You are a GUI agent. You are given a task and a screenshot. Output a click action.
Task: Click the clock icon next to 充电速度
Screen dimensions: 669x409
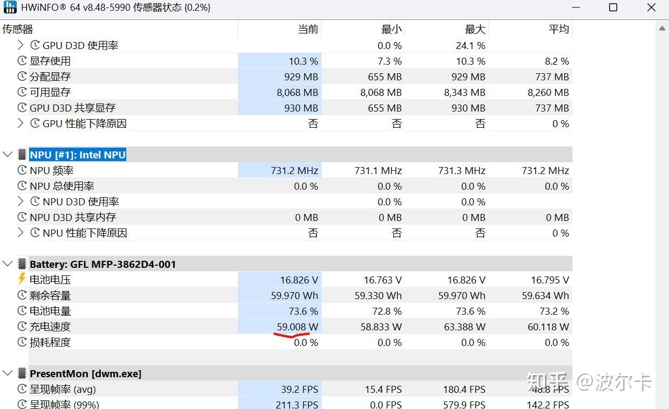pos(22,327)
